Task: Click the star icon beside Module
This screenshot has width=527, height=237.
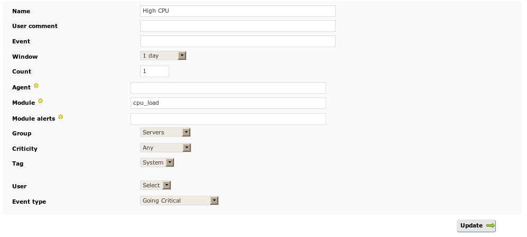Action: (x=41, y=101)
